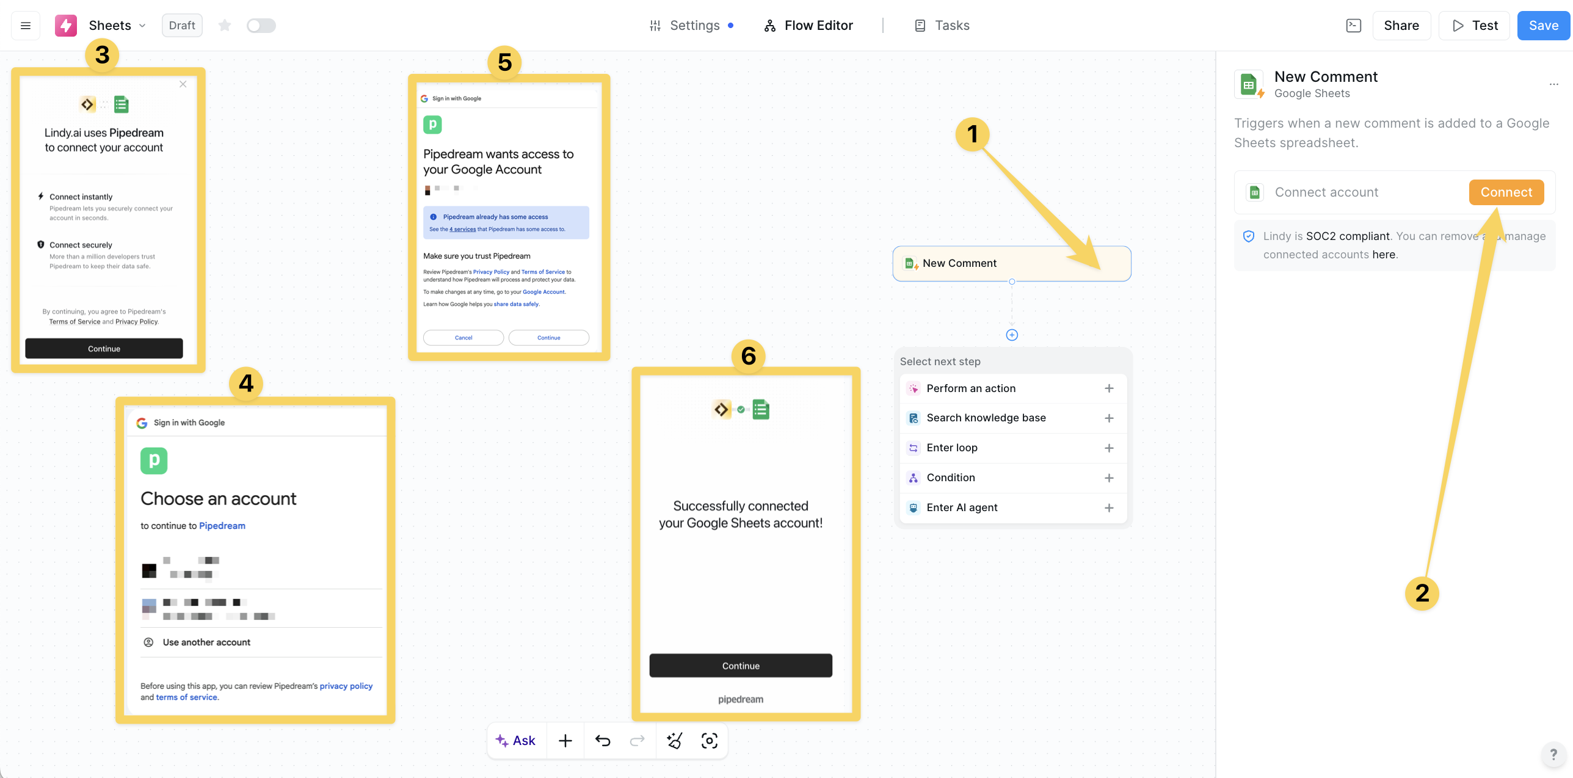This screenshot has height=778, width=1573.
Task: Click the here link for connected accounts
Action: [x=1383, y=255]
